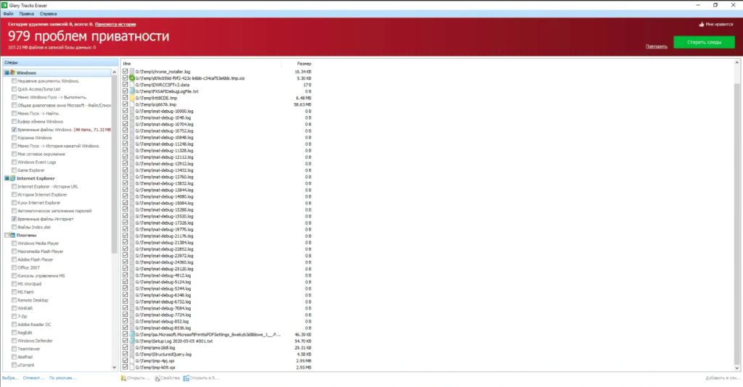Image resolution: width=743 pixels, height=387 pixels.
Task: Click the icon of FXSAPIDebugLogFile.txt
Action: point(132,91)
